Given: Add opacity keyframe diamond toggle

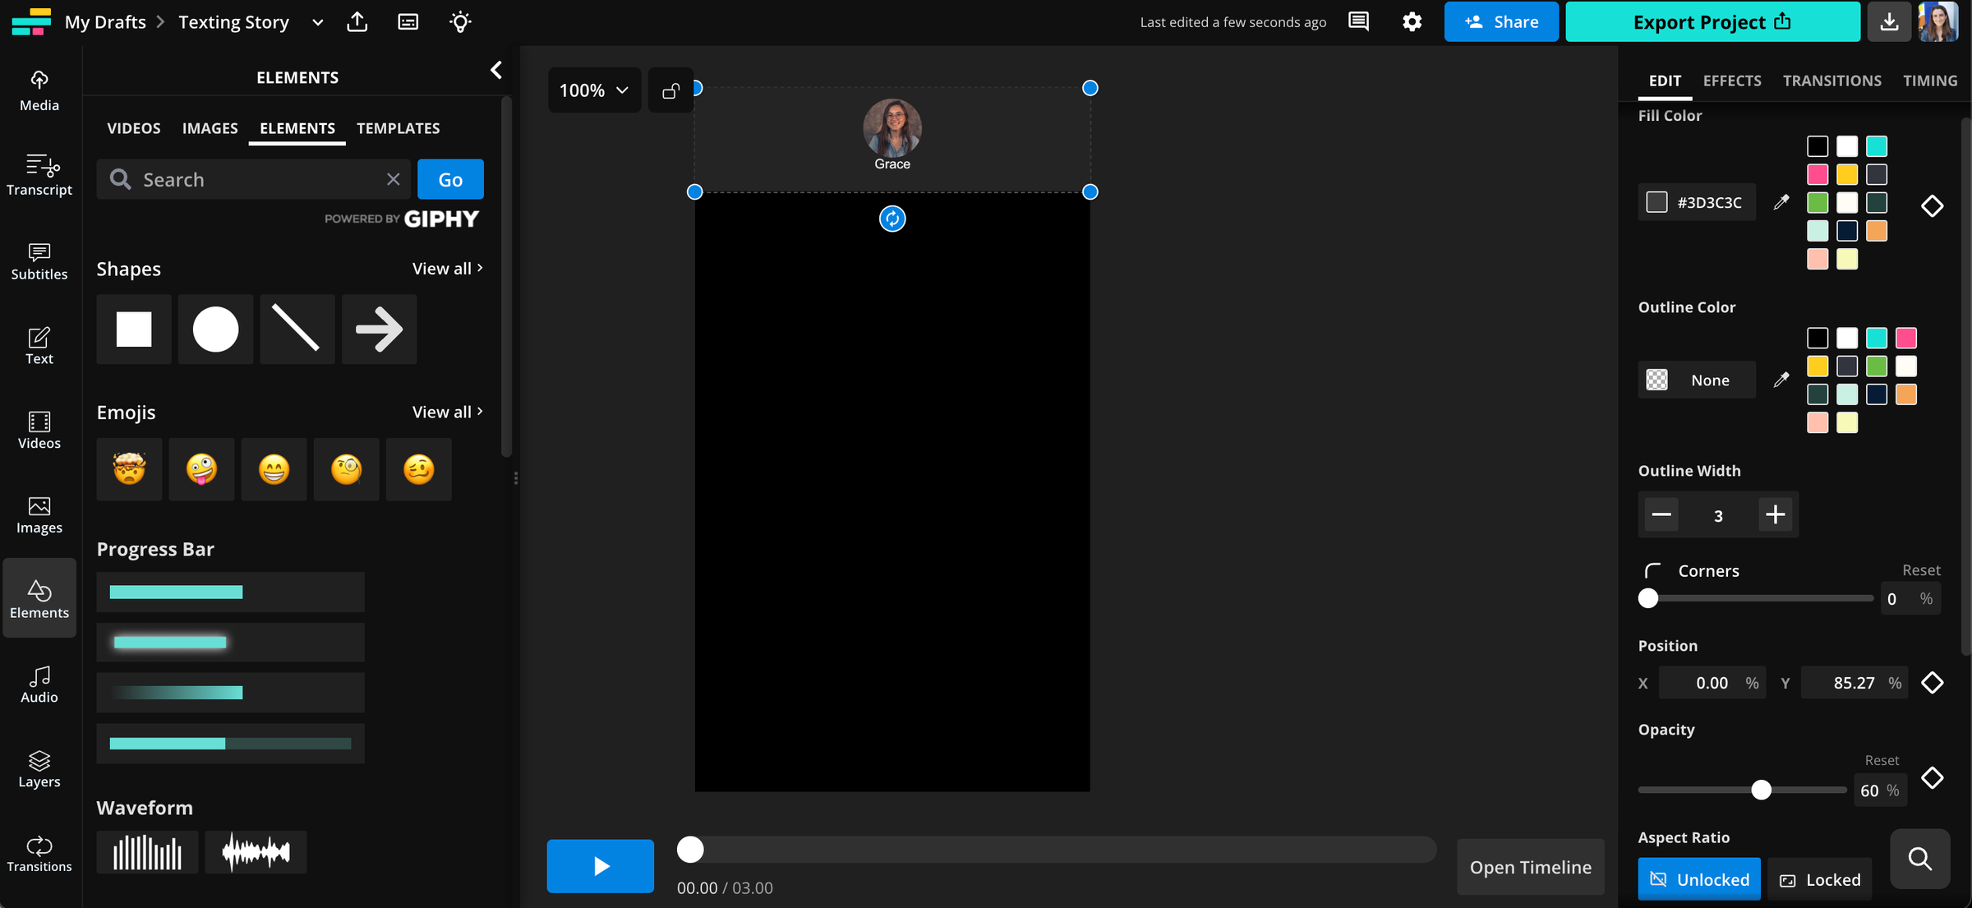Looking at the screenshot, I should [x=1932, y=777].
